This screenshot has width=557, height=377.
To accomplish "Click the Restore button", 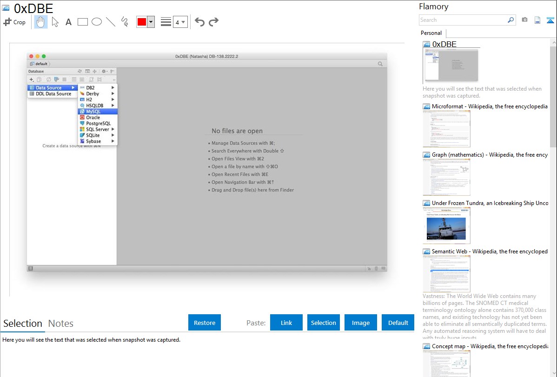I will (205, 323).
